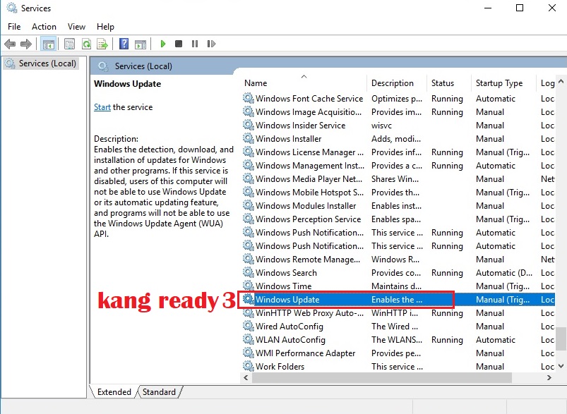
Task: Go forward with the toolbar Forward arrow
Action: pyautogui.click(x=26, y=44)
